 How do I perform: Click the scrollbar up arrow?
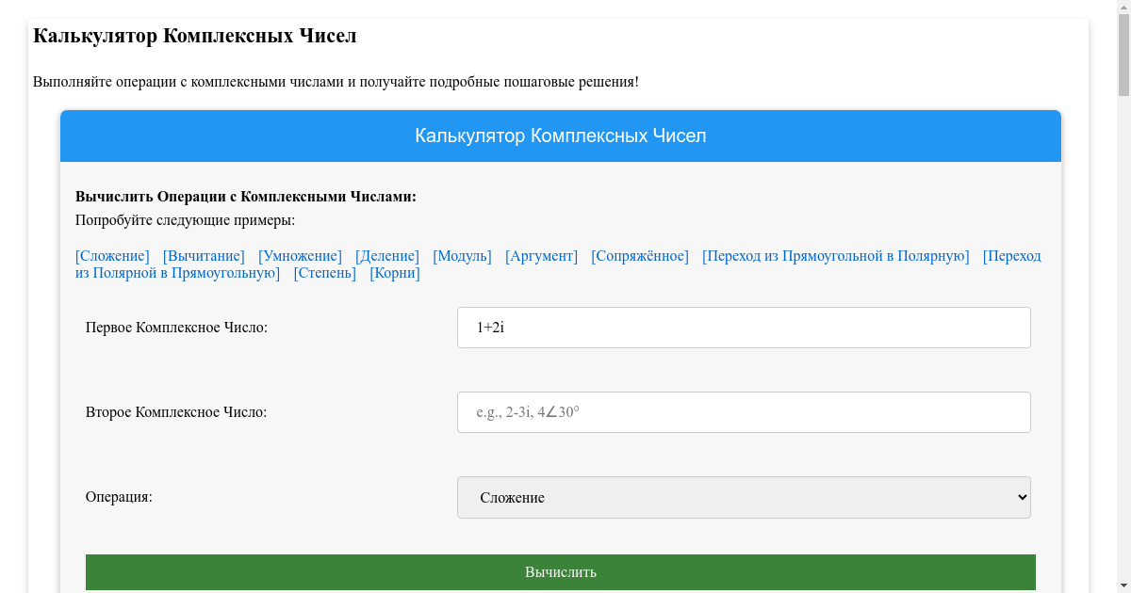click(x=1123, y=8)
